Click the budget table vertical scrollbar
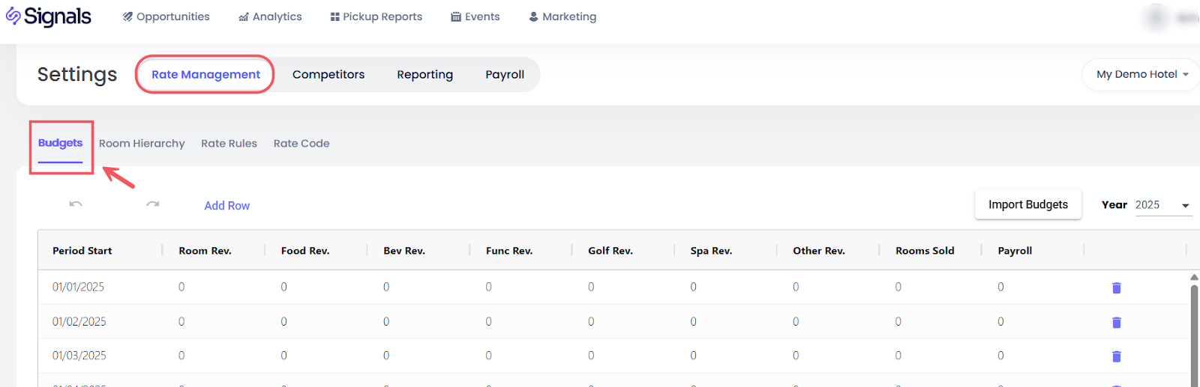The width and height of the screenshot is (1200, 387). (1194, 329)
